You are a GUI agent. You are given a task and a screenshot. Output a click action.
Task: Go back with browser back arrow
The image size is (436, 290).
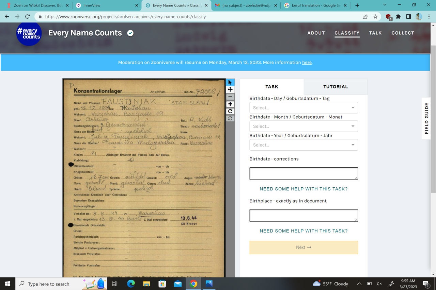click(x=7, y=16)
